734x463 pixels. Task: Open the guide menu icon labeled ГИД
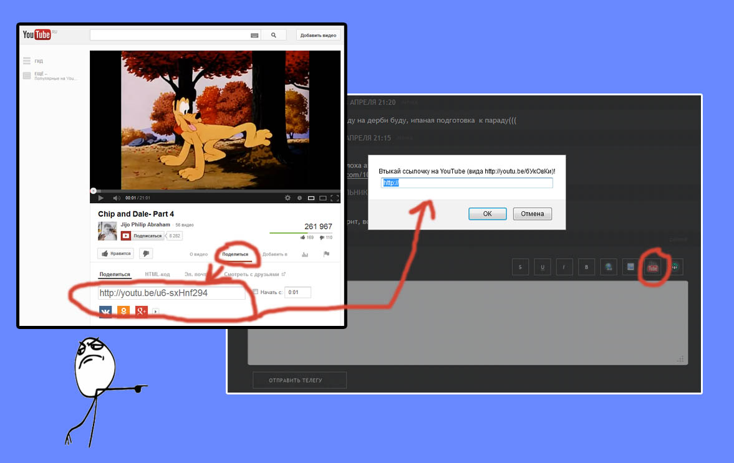point(27,61)
